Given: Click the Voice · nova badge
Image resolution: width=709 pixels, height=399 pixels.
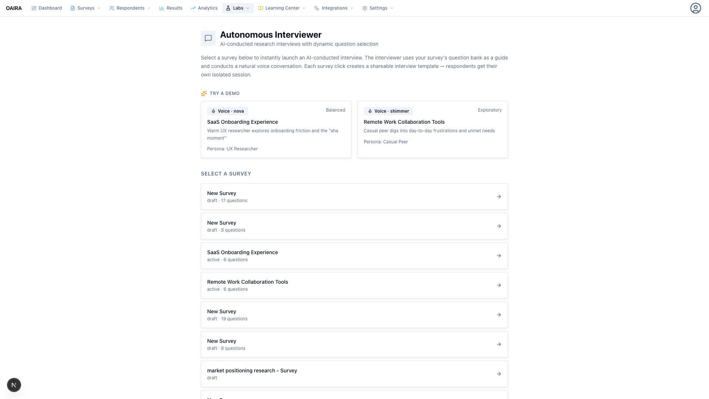Looking at the screenshot, I should click(227, 111).
